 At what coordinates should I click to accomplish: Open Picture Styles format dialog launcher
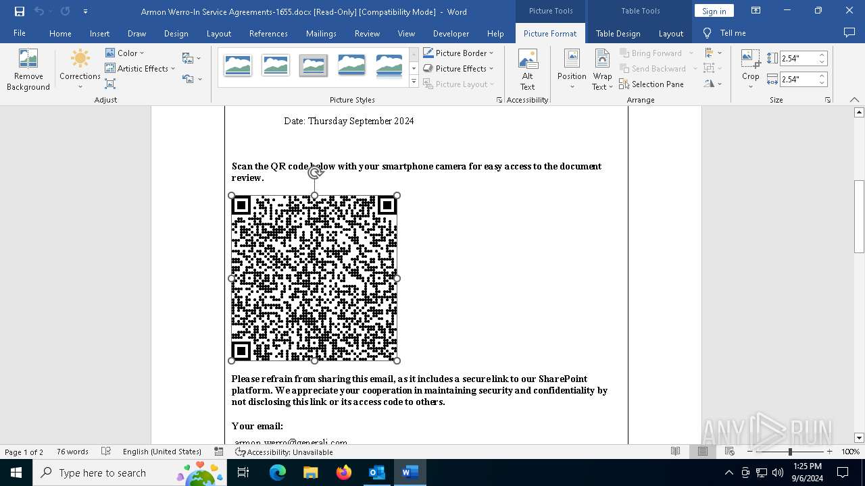point(499,100)
